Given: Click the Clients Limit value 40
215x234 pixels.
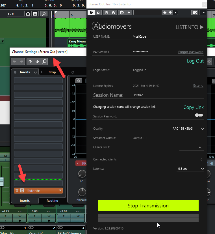Looking at the screenshot, I should (x=201, y=147).
